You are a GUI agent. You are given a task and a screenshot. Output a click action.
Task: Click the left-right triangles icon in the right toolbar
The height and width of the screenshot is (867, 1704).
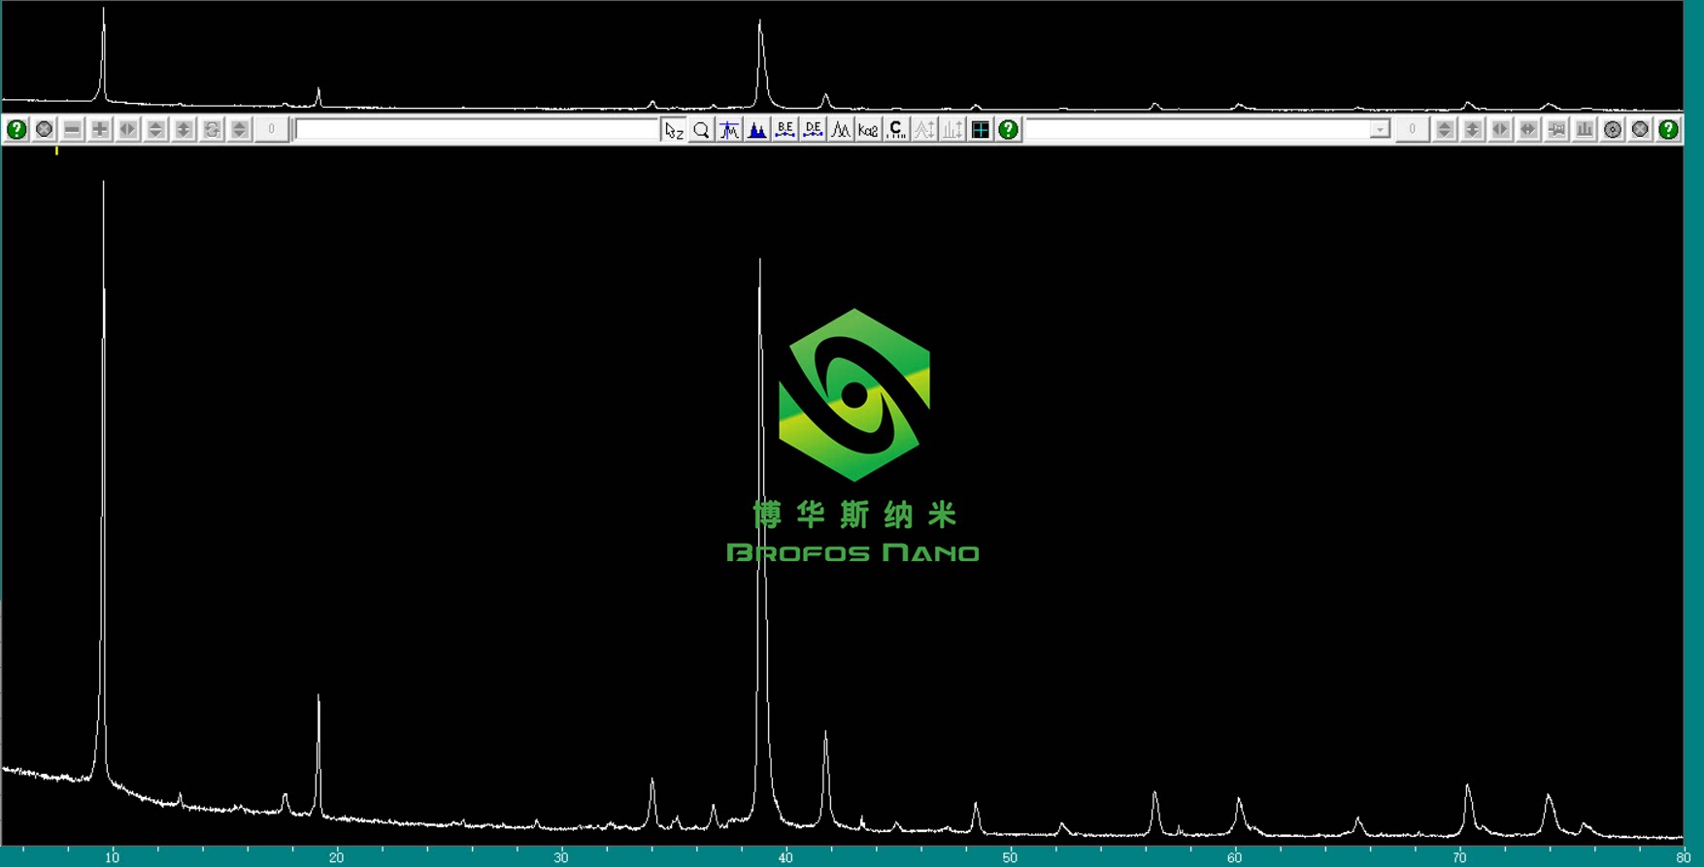pyautogui.click(x=1501, y=129)
